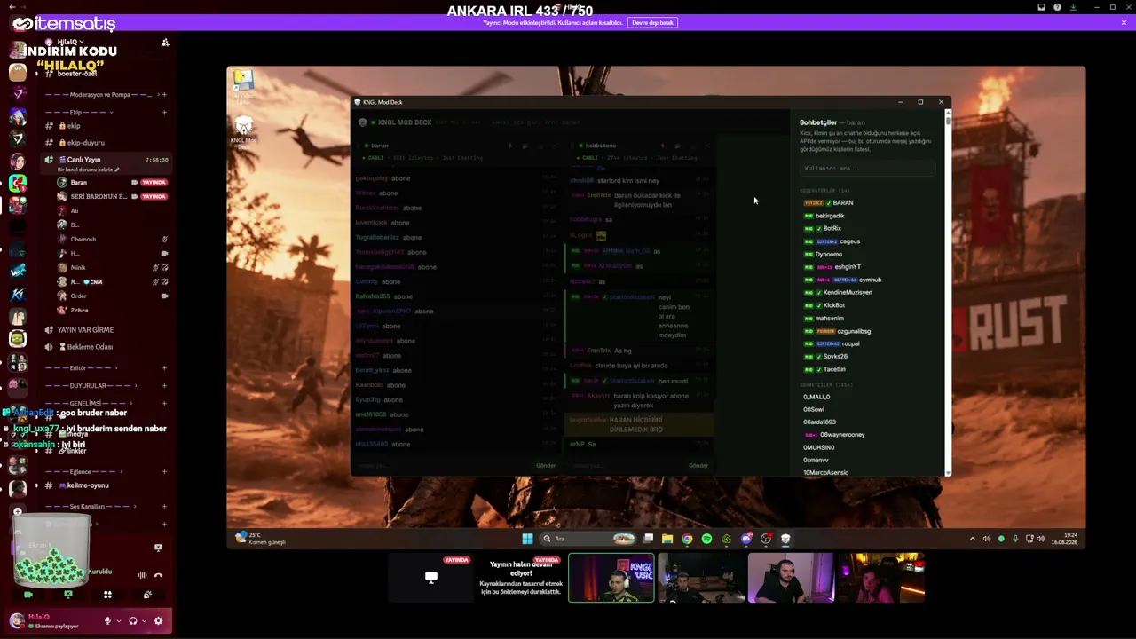Open the Discord inbox icon in title bar
Image resolution: width=1136 pixels, height=639 pixels.
(x=1042, y=7)
